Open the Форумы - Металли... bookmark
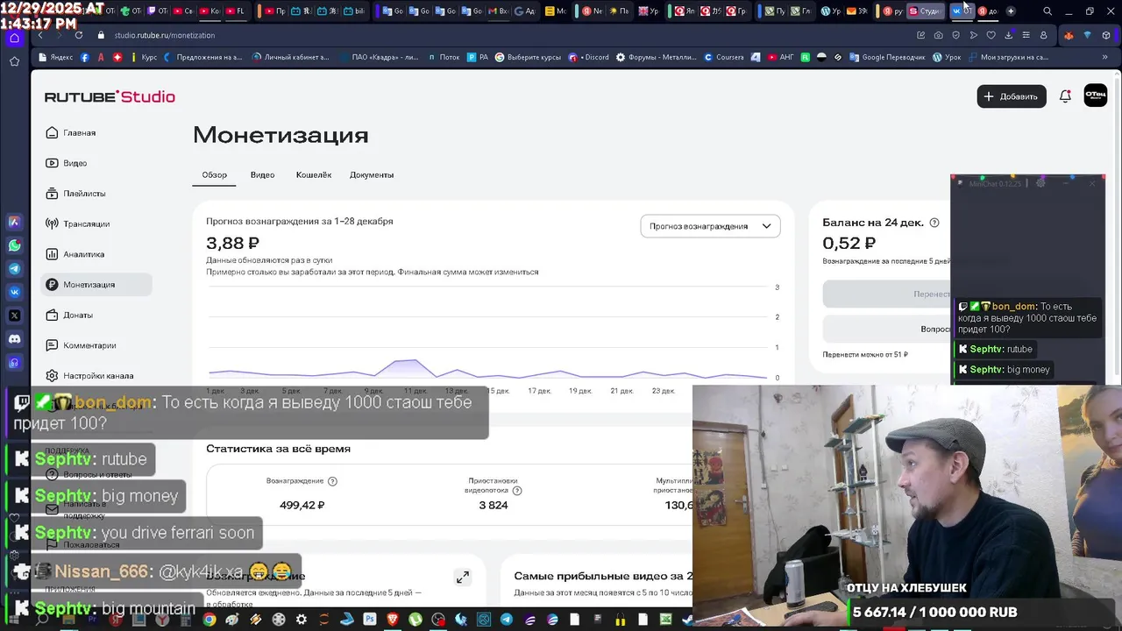This screenshot has height=631, width=1122. point(657,57)
